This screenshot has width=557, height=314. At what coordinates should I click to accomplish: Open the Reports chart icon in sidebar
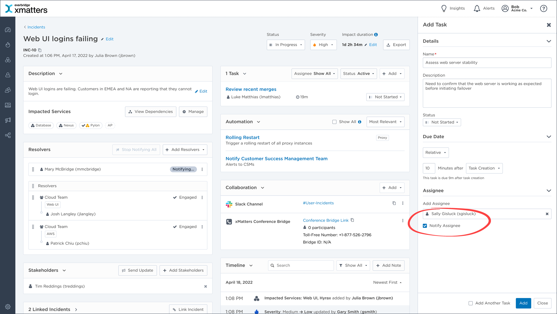pyautogui.click(x=8, y=105)
